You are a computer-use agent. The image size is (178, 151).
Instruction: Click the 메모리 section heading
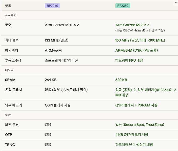9,70
